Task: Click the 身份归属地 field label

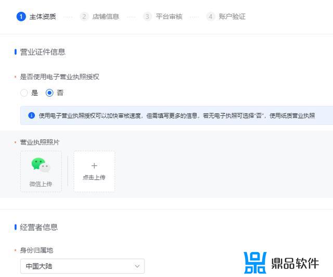Action: [36, 250]
